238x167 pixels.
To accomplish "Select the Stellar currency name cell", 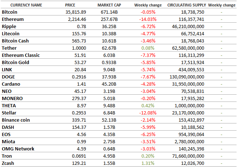I will (9, 113).
